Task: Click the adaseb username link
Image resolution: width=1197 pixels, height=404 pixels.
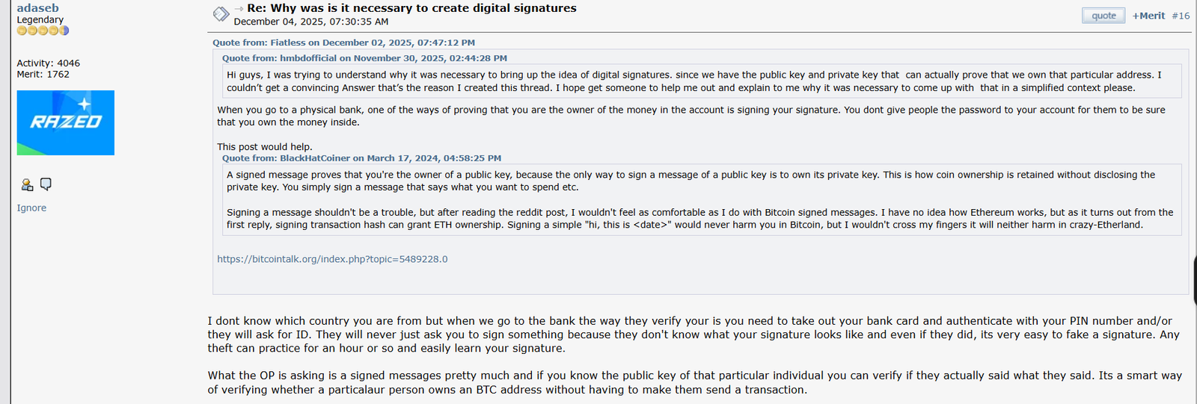Action: click(37, 8)
